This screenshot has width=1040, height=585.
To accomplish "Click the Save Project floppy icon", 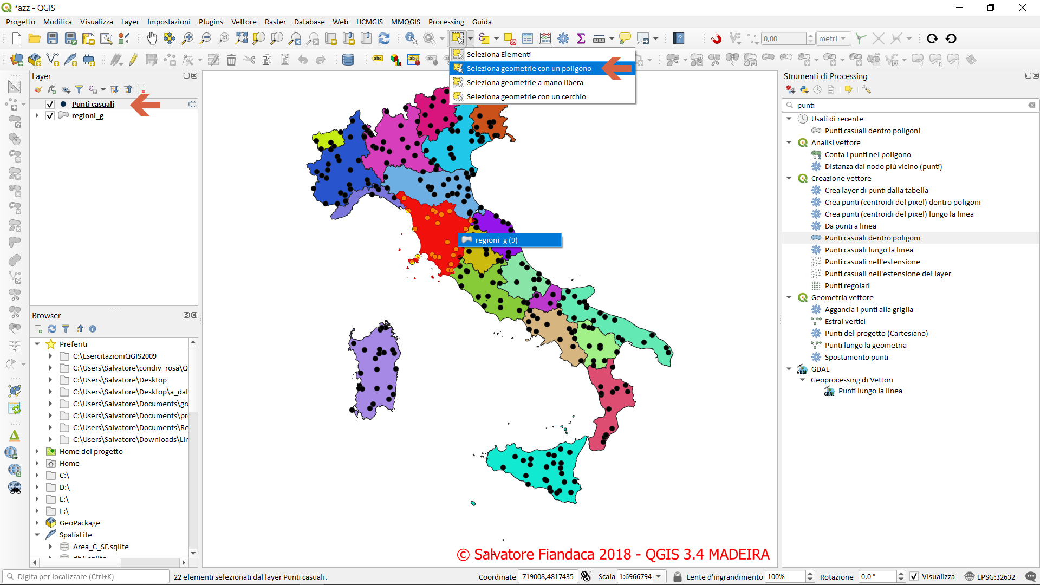I will pos(53,38).
